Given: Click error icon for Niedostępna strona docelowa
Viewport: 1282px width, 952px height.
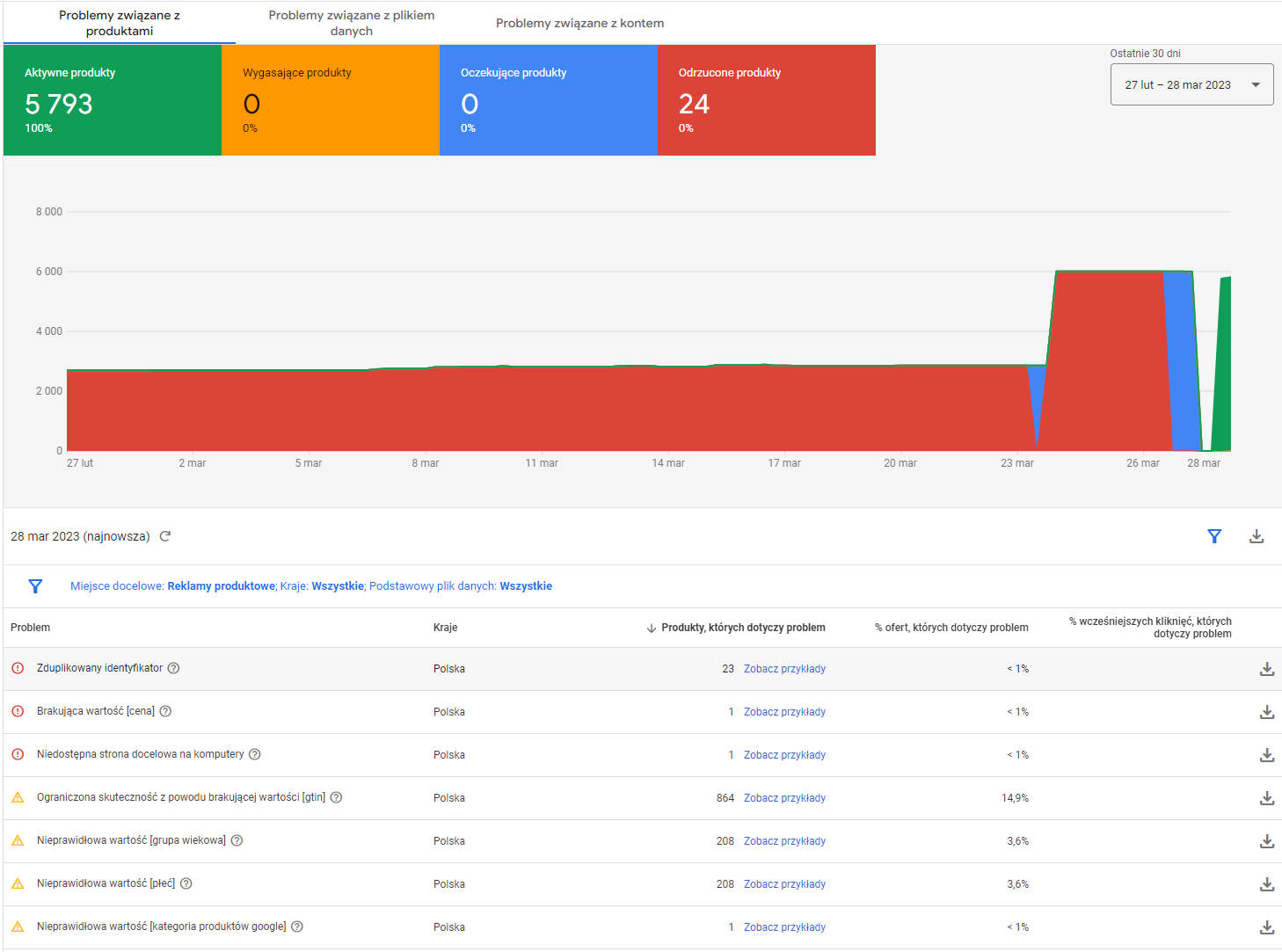Looking at the screenshot, I should pyautogui.click(x=18, y=754).
